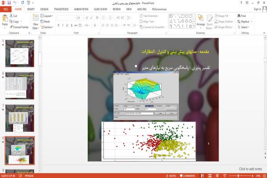Click PowerPoint Help question mark icon

241,3
